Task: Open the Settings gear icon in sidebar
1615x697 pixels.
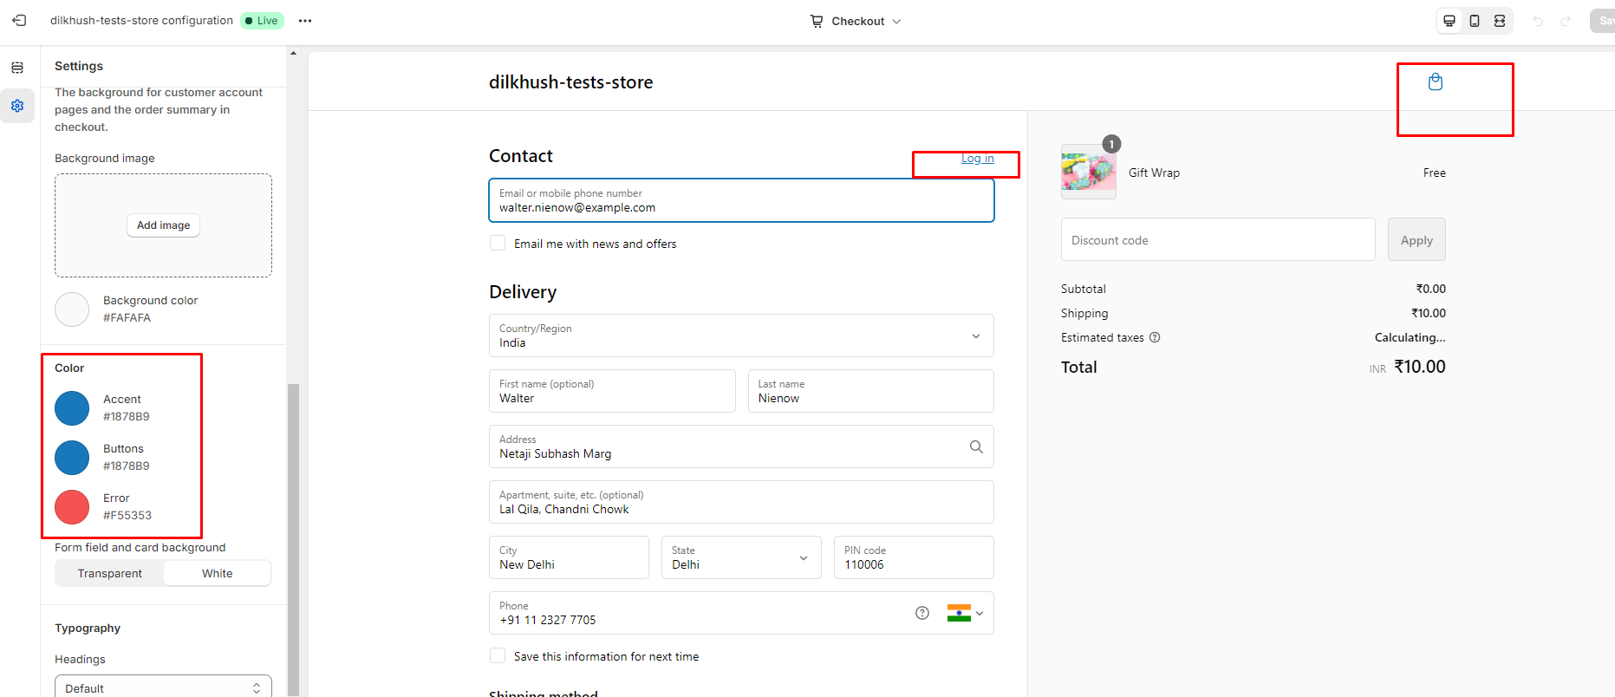Action: tap(17, 106)
